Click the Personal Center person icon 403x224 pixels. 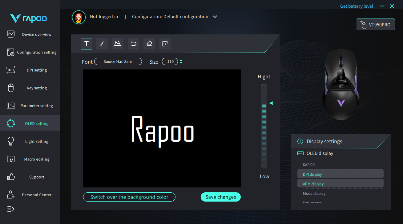[11, 195]
